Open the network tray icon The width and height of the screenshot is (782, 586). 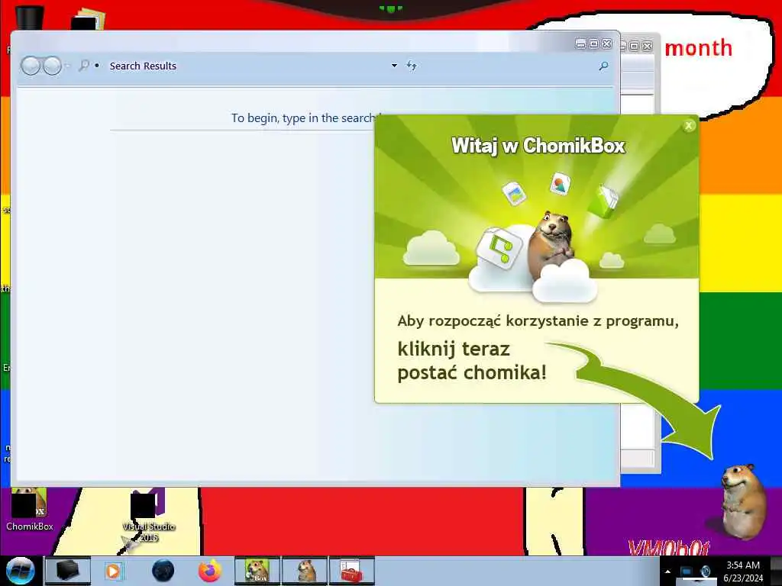coord(687,572)
